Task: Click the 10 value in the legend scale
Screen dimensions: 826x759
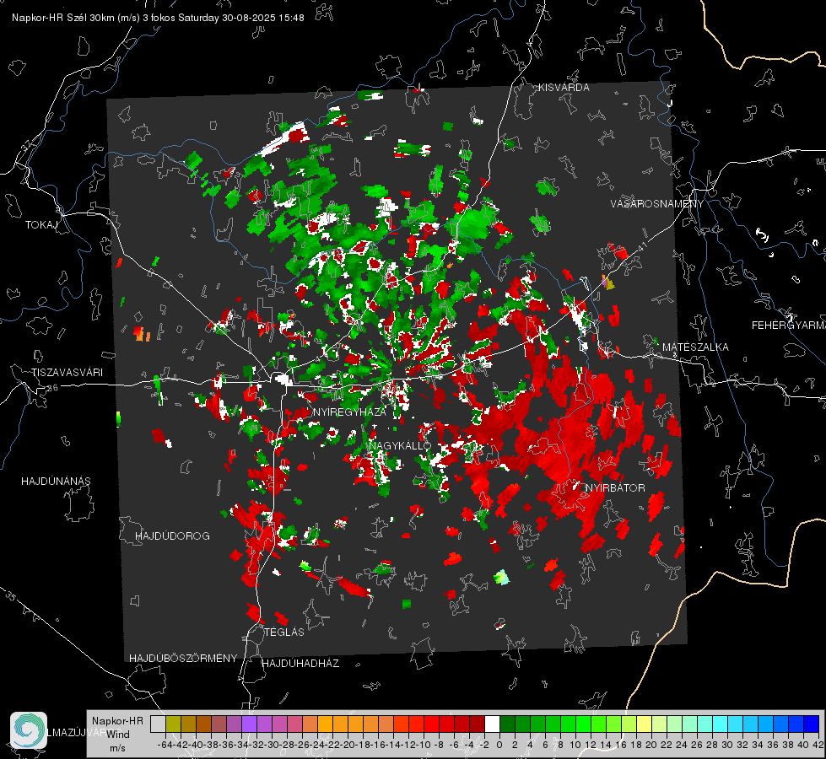Action: click(x=575, y=745)
